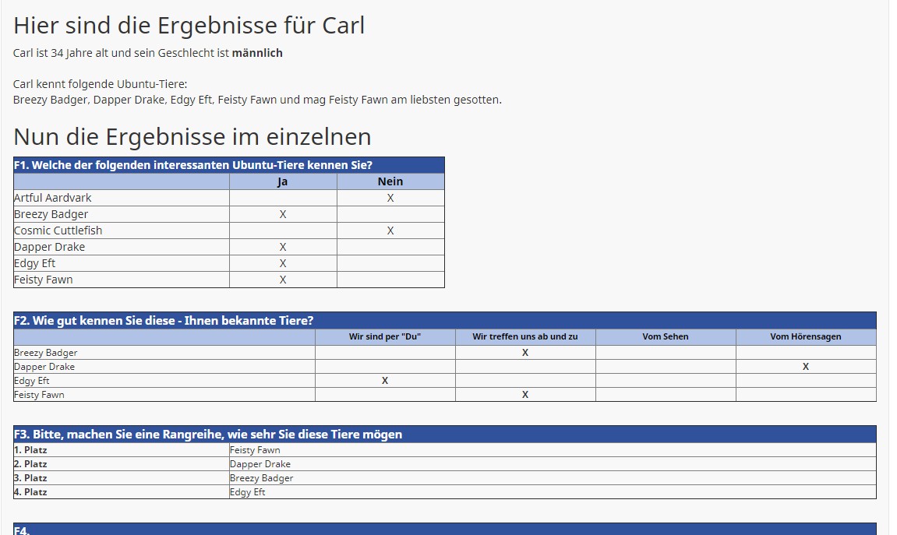The width and height of the screenshot is (897, 535).
Task: Click the "F4." table header bar
Action: pyautogui.click(x=444, y=529)
